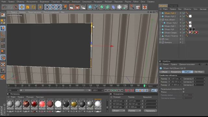208x117 pixels.
Task: Toggle the X axis lock
Action: tap(47, 7)
